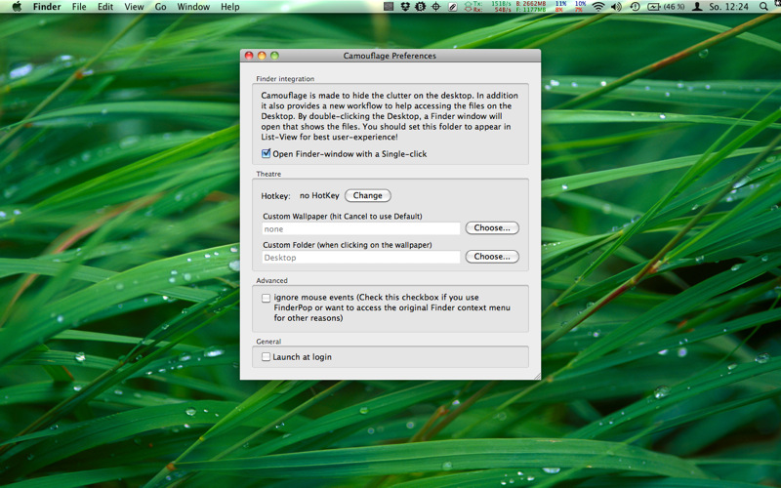The image size is (781, 488).
Task: Open the Go menu
Action: (160, 7)
